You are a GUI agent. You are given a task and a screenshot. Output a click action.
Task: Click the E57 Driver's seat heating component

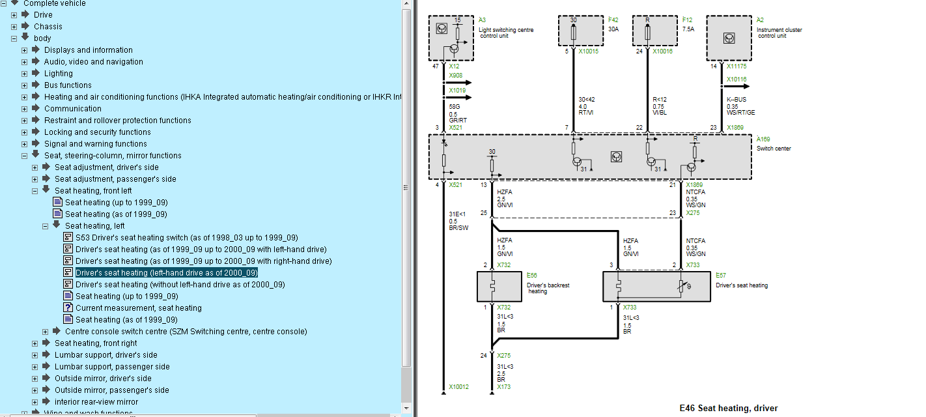[656, 287]
